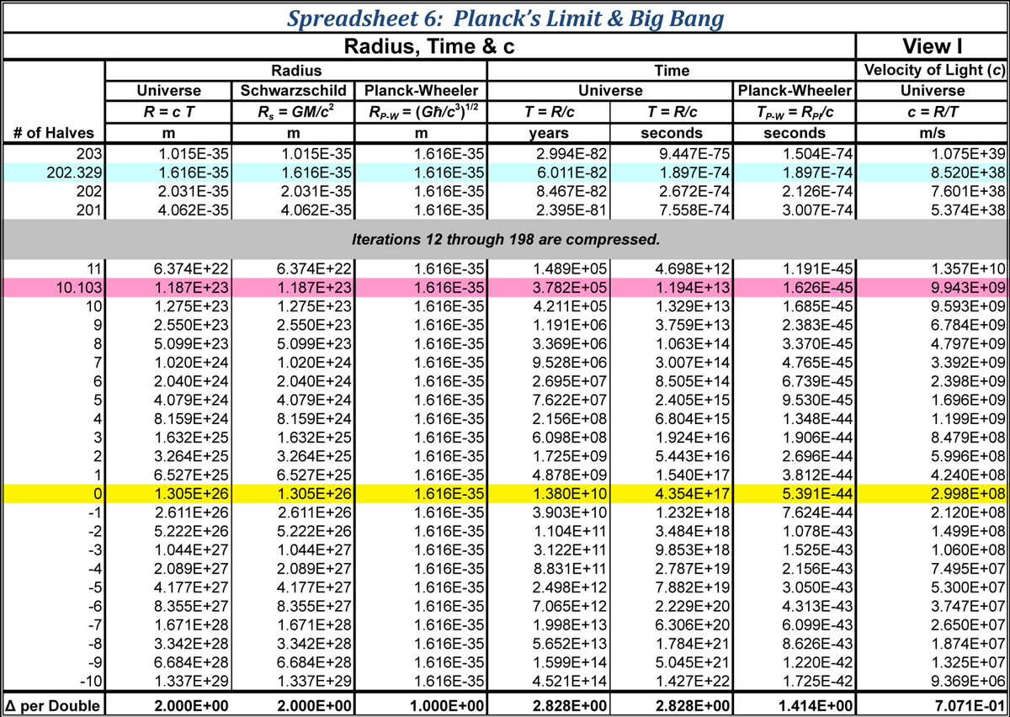
Task: Click the 'View I' header cell
Action: click(x=932, y=47)
